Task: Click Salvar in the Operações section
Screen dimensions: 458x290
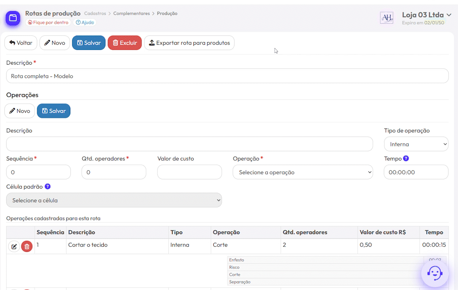Action: pyautogui.click(x=54, y=111)
